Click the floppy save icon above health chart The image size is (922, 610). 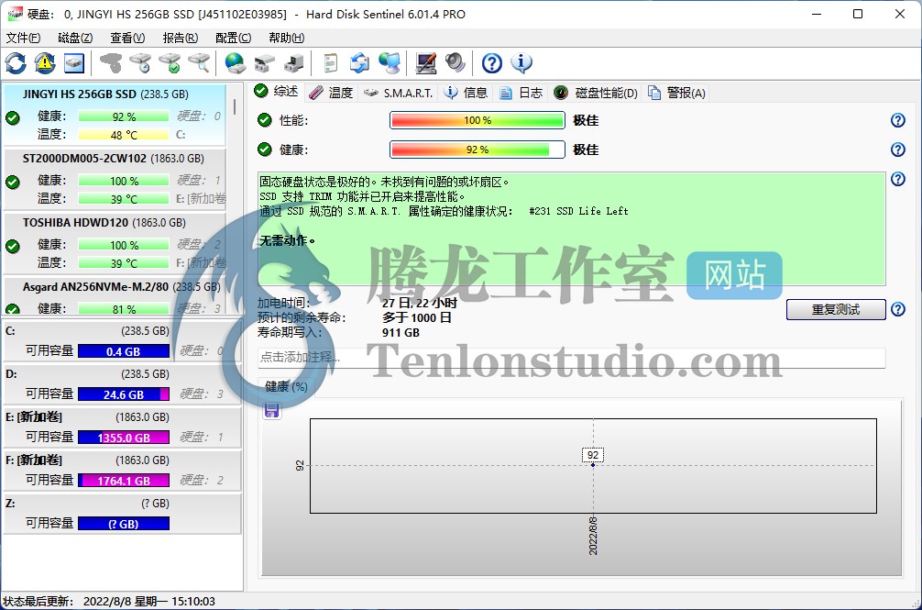[x=271, y=410]
